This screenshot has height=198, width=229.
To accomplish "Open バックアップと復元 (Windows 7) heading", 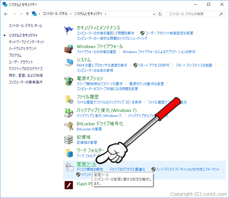I will pyautogui.click(x=107, y=110).
